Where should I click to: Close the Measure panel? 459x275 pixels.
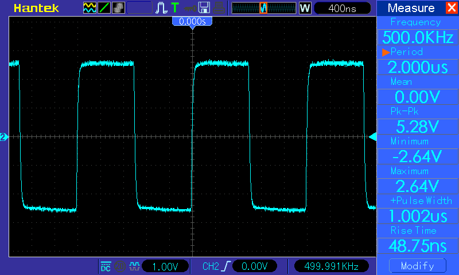pyautogui.click(x=452, y=7)
